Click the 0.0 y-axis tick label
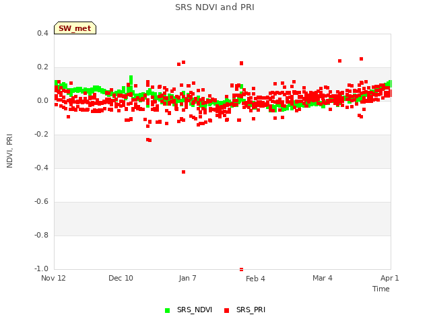The height and width of the screenshot is (323, 431). pyautogui.click(x=42, y=100)
